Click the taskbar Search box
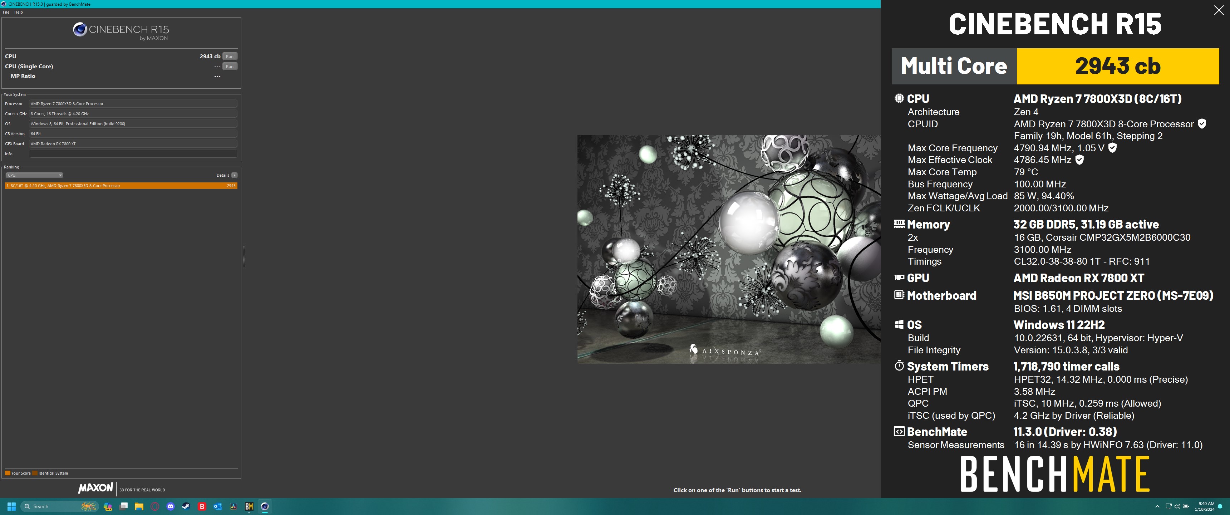This screenshot has height=515, width=1230. coord(60,506)
